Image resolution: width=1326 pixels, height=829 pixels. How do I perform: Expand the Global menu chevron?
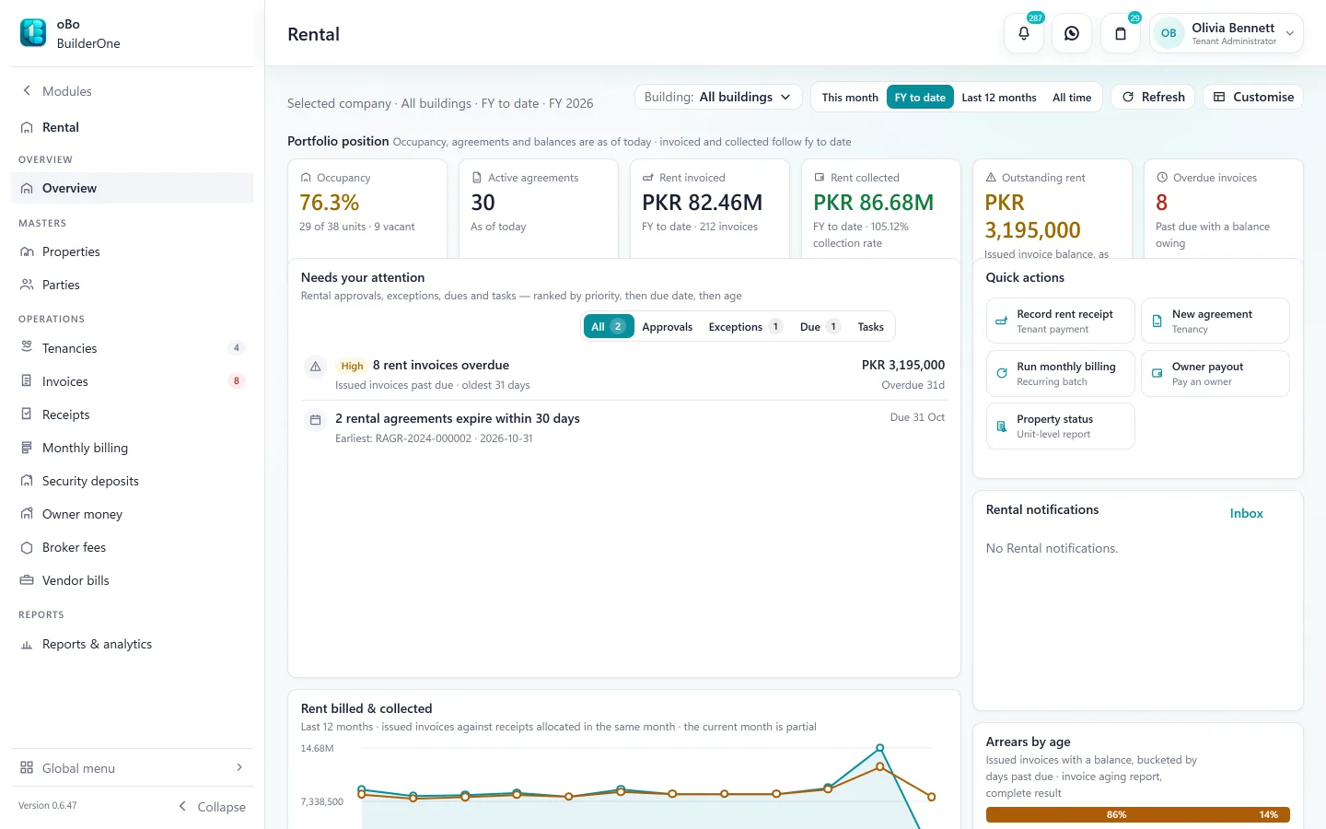coord(239,767)
